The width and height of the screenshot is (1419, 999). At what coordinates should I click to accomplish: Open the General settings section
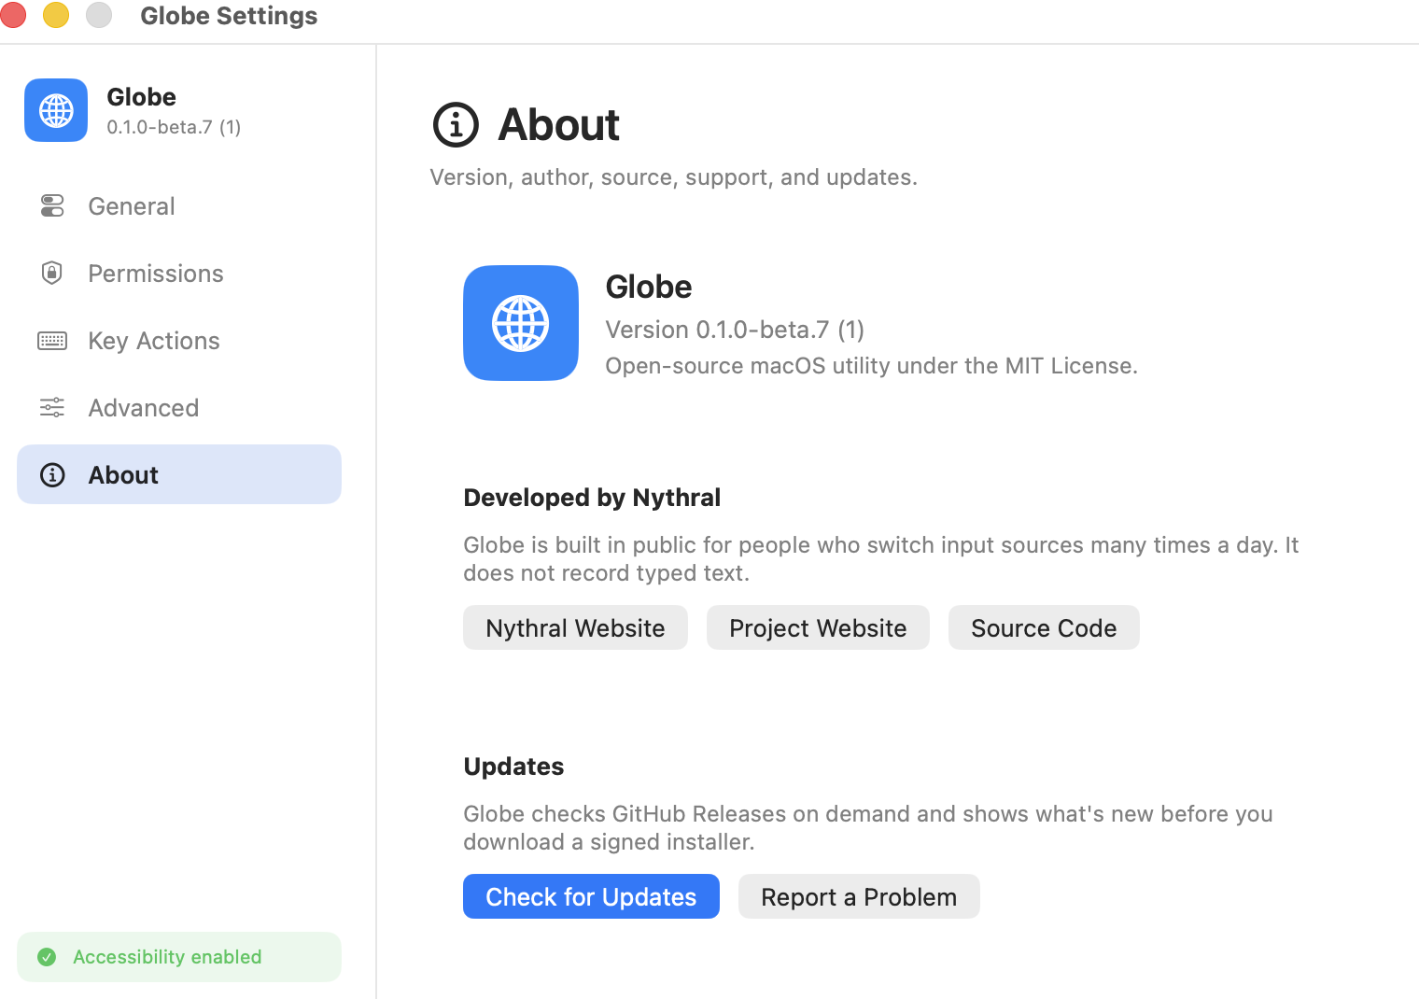[179, 206]
